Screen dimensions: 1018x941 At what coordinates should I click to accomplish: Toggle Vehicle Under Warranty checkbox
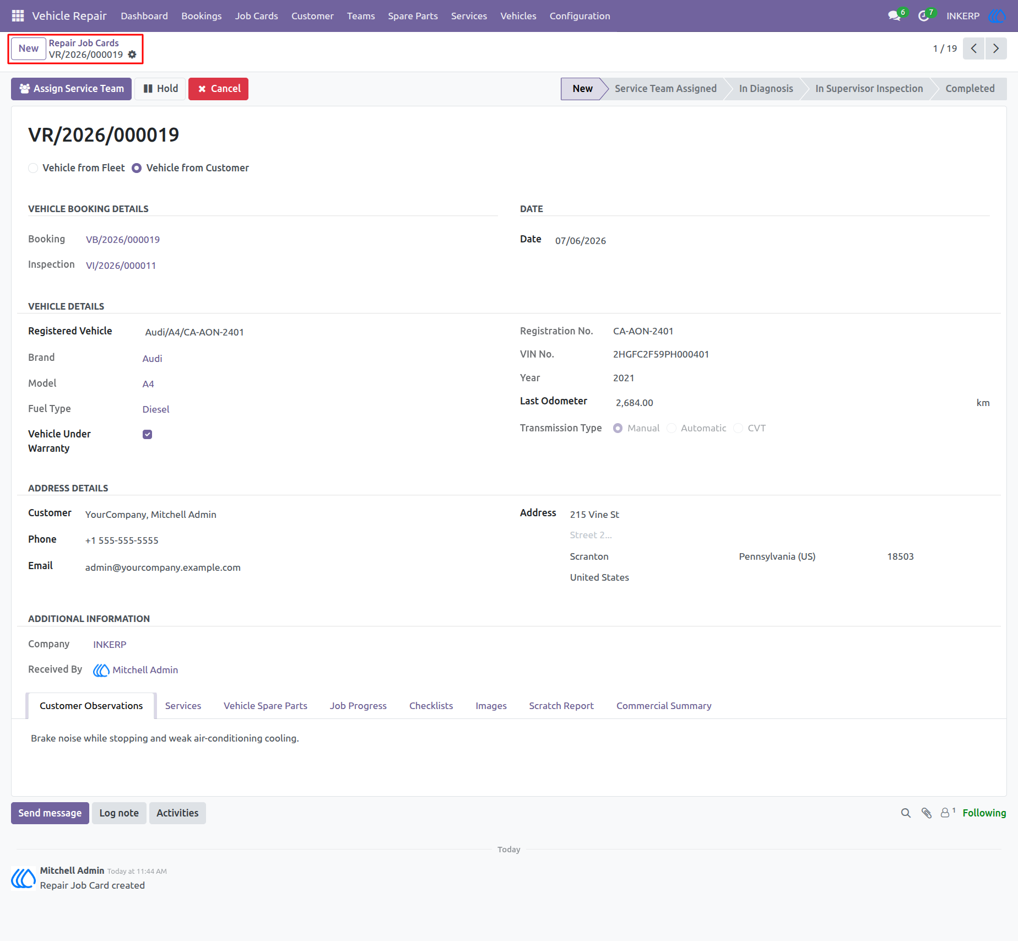coord(147,434)
